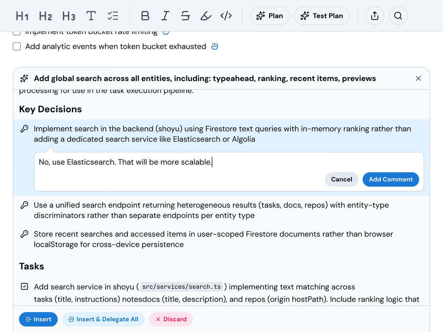Click the key icon beside 'Store recent searches'

[x=24, y=234]
